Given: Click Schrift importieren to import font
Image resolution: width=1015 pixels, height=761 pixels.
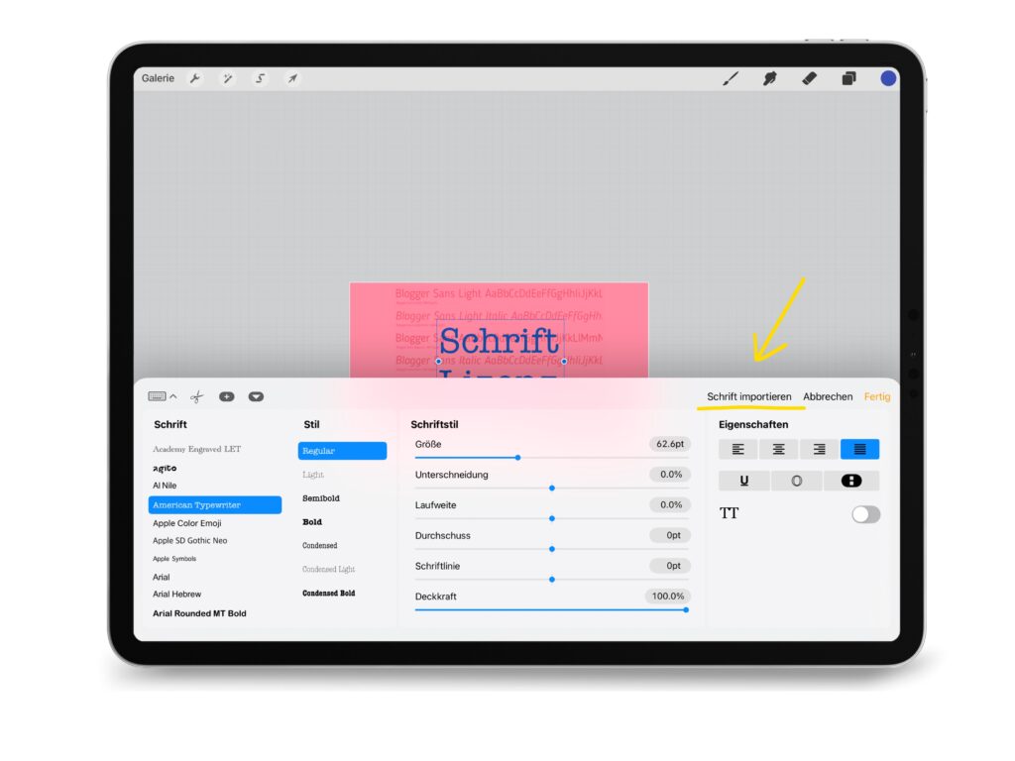Looking at the screenshot, I should pos(748,396).
